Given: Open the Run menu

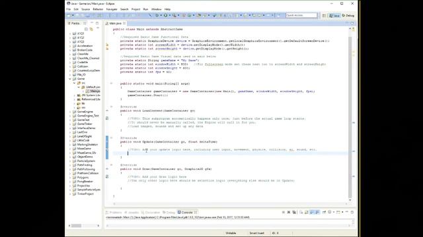Looking at the screenshot, I should pyautogui.click(x=145, y=9).
